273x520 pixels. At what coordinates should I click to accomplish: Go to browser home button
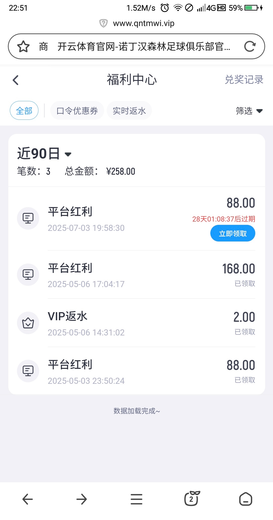click(245, 499)
